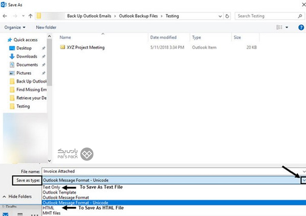
Task: Refresh the Testing folder view
Action: [227, 16]
